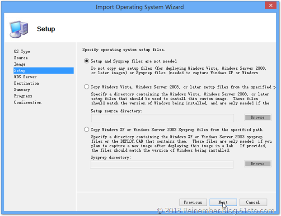This screenshot has height=216, width=281.
Task: Open the WDS Server step in sidebar
Action: click(25, 77)
